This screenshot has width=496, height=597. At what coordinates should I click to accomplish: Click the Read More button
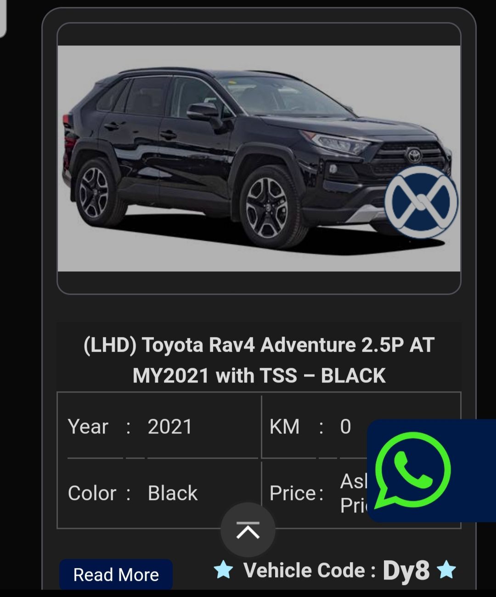[116, 574]
